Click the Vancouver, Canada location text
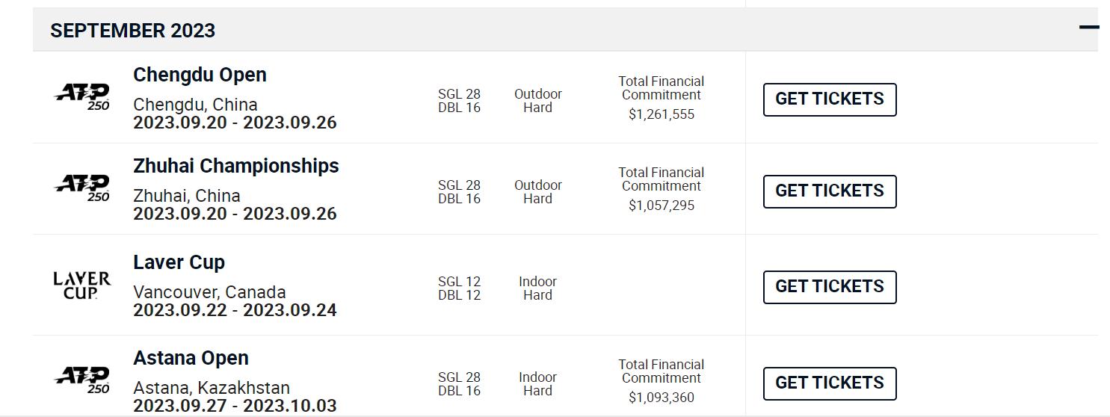 click(209, 292)
